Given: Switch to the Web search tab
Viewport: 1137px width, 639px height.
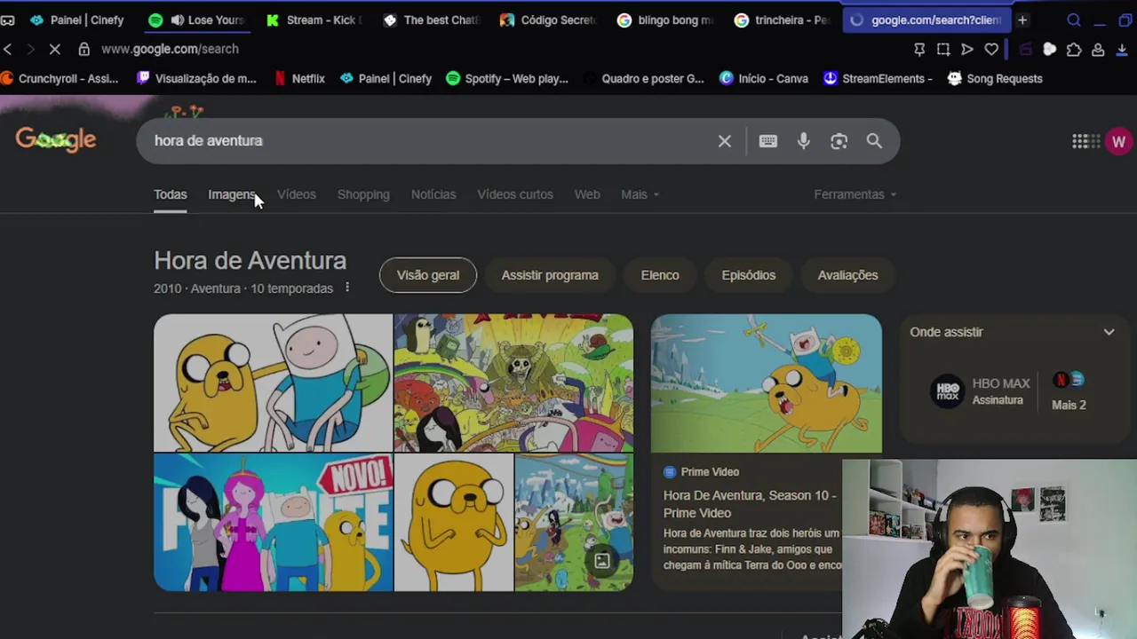Looking at the screenshot, I should (x=587, y=194).
